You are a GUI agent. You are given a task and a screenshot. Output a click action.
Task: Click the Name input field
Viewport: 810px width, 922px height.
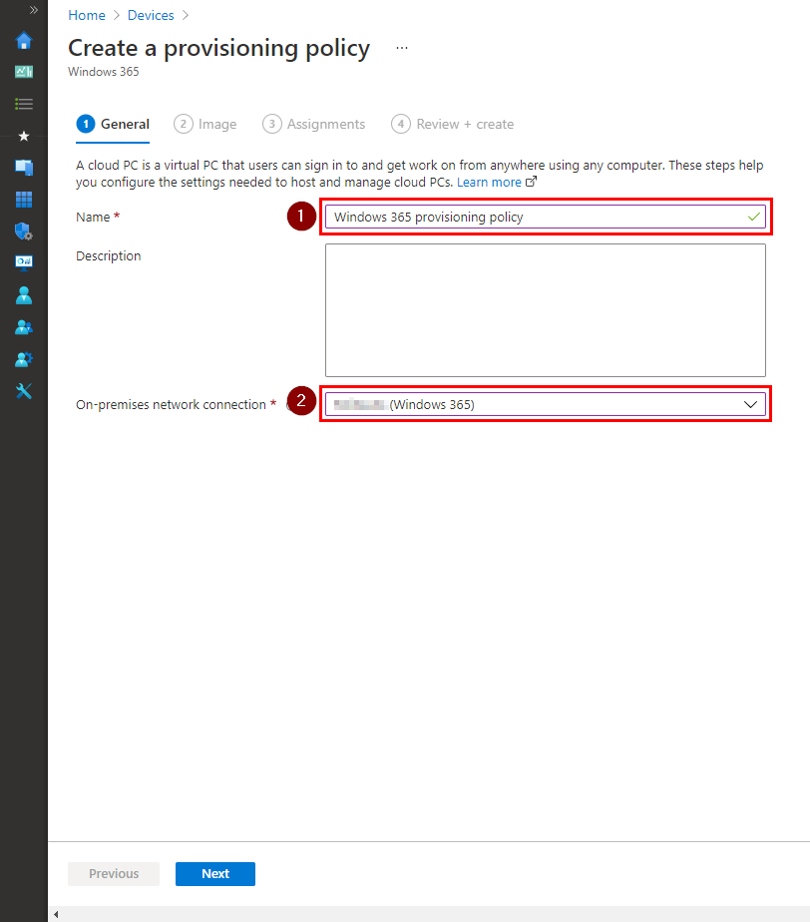pyautogui.click(x=546, y=217)
